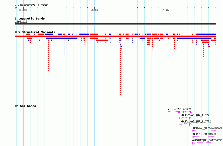
Task: Click the NDUFV2|NM_021074 gene label
Action: [x=179, y=109]
